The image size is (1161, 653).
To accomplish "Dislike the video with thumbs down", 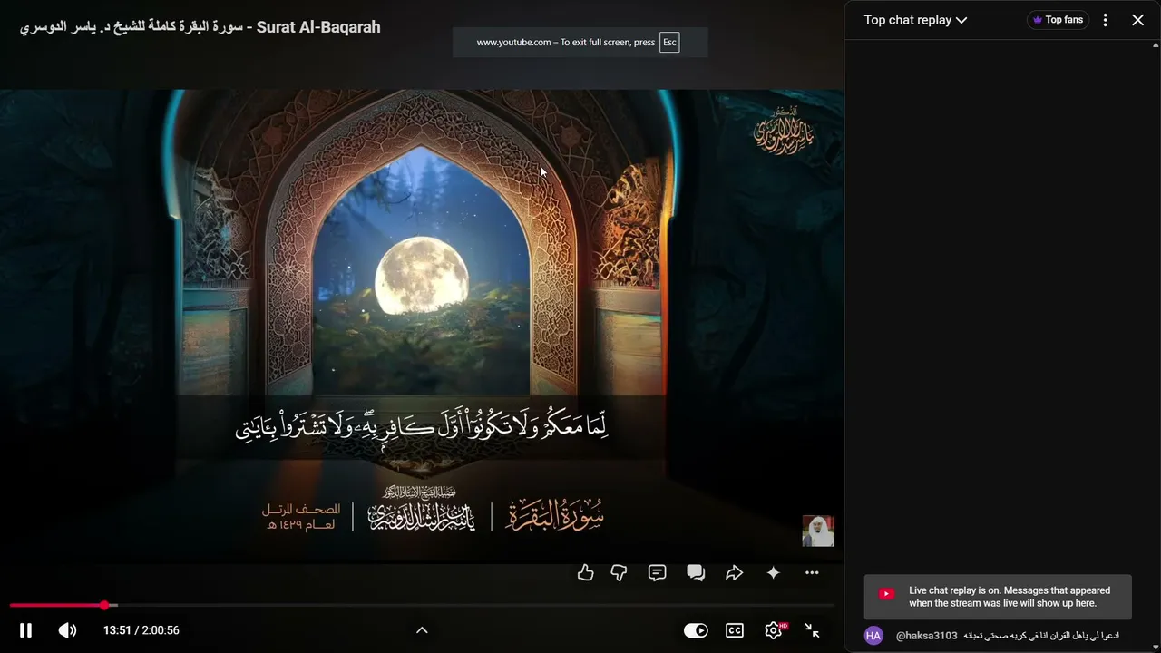I will click(x=619, y=572).
